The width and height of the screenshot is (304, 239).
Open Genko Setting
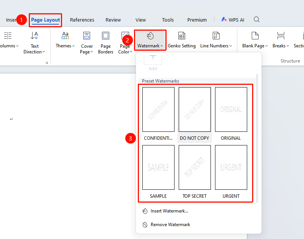pyautogui.click(x=182, y=40)
